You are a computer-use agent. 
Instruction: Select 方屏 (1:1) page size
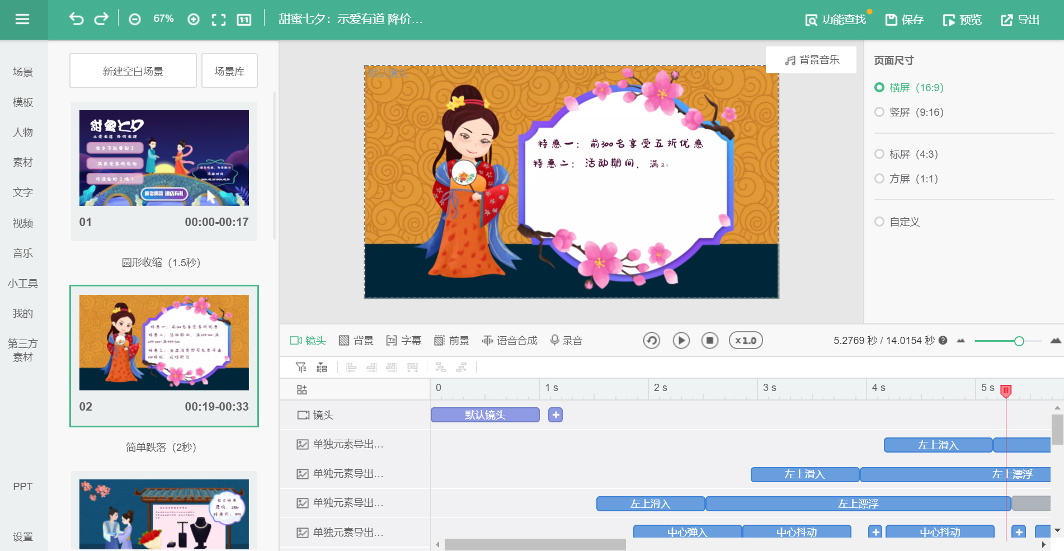(906, 178)
